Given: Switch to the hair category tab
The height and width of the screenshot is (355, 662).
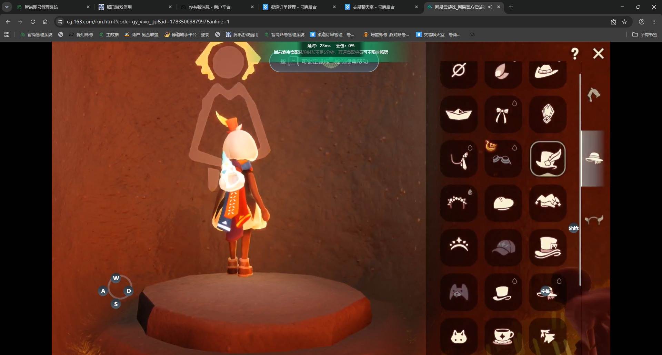Looking at the screenshot, I should click(x=594, y=94).
